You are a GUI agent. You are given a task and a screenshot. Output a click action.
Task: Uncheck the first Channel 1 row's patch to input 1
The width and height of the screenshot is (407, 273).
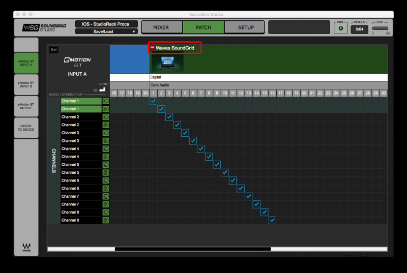[x=154, y=101]
